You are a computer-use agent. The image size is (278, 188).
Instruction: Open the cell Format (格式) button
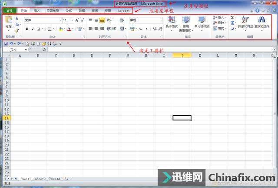(220, 28)
